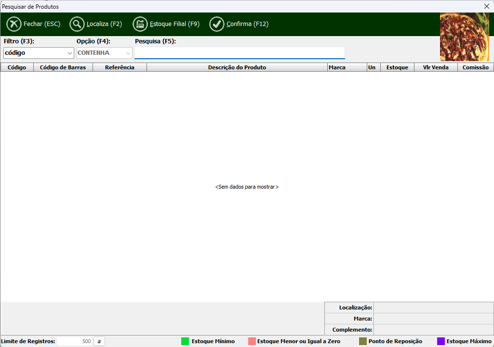Click the Localiza (F2) magnifier icon
This screenshot has width=494, height=347.
click(x=77, y=24)
